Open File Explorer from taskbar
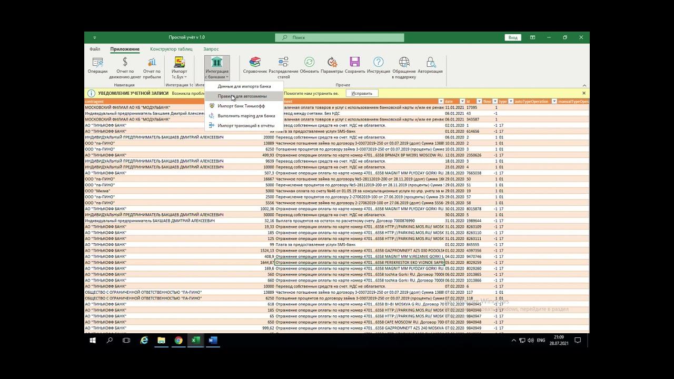The height and width of the screenshot is (379, 674). click(x=161, y=341)
